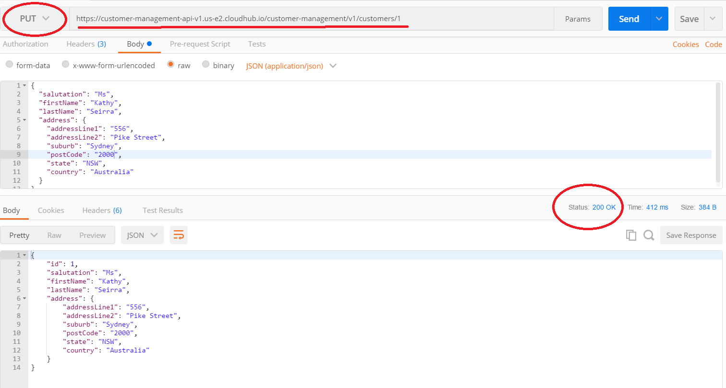
Task: Open the Cookies link at top right
Action: point(686,44)
